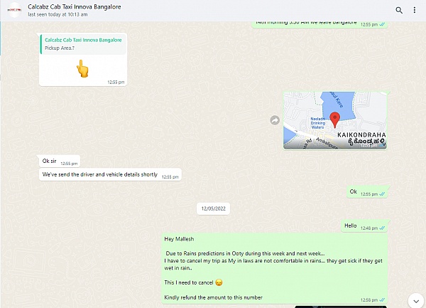Click 'We've send the driver and vehicle details' message
The image size is (426, 308).
pos(110,174)
